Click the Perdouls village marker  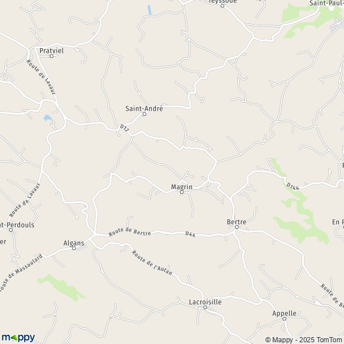click(x=11, y=230)
